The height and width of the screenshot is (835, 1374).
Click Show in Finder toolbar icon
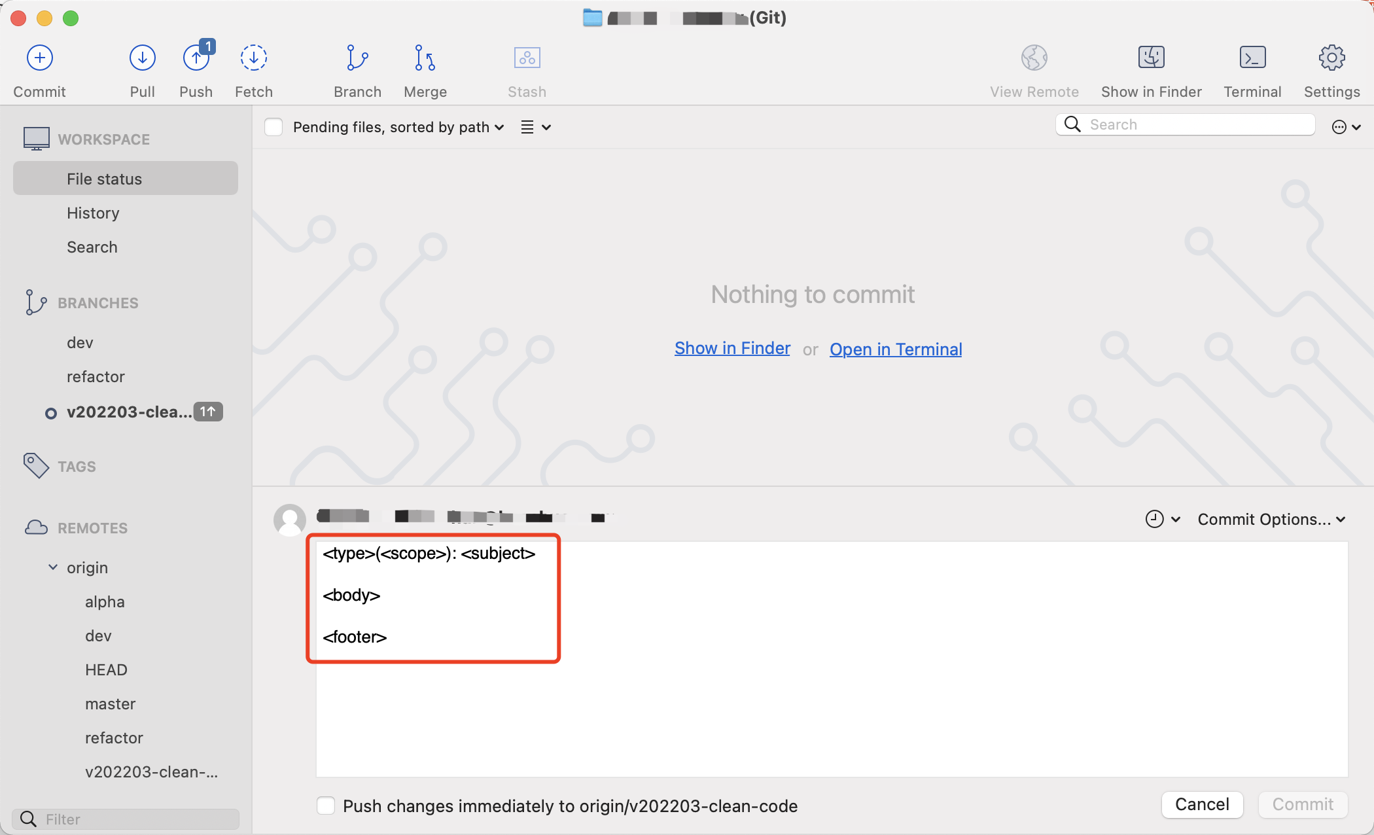click(x=1151, y=58)
